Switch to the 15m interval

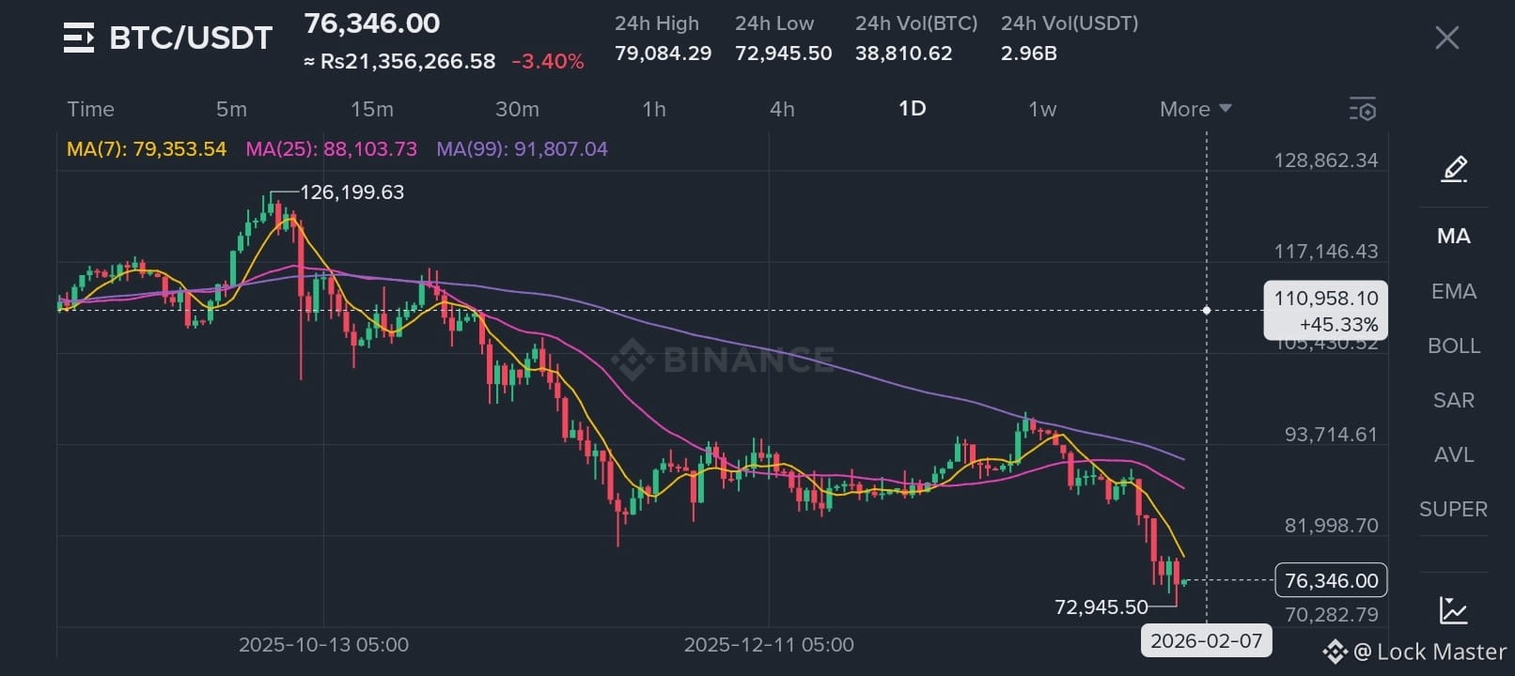point(372,109)
